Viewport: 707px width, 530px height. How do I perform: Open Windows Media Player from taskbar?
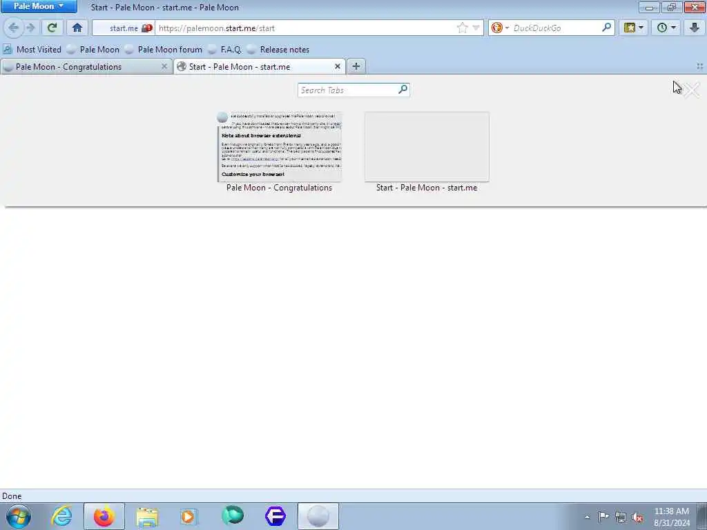pyautogui.click(x=188, y=516)
